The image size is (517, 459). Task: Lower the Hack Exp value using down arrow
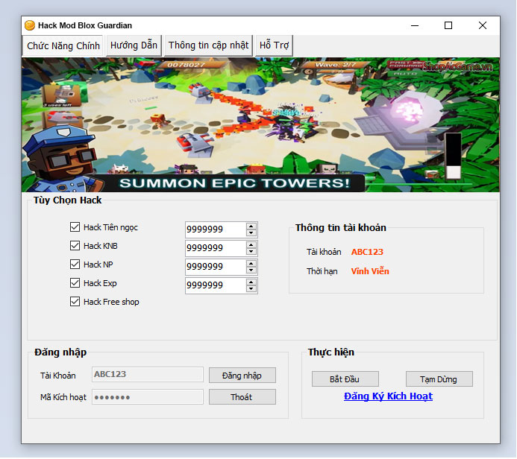(251, 289)
